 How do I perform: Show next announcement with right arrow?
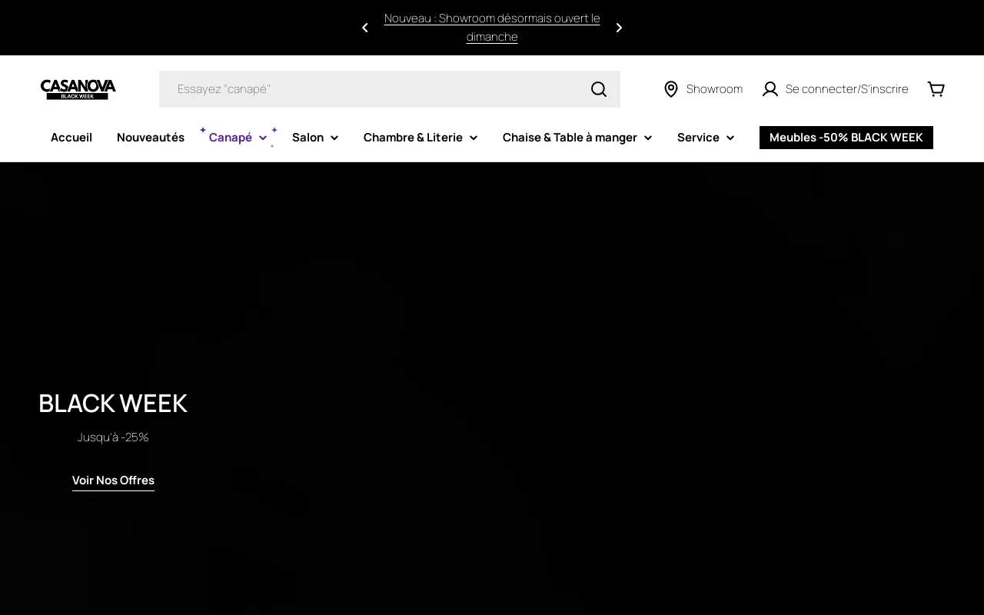click(x=619, y=28)
